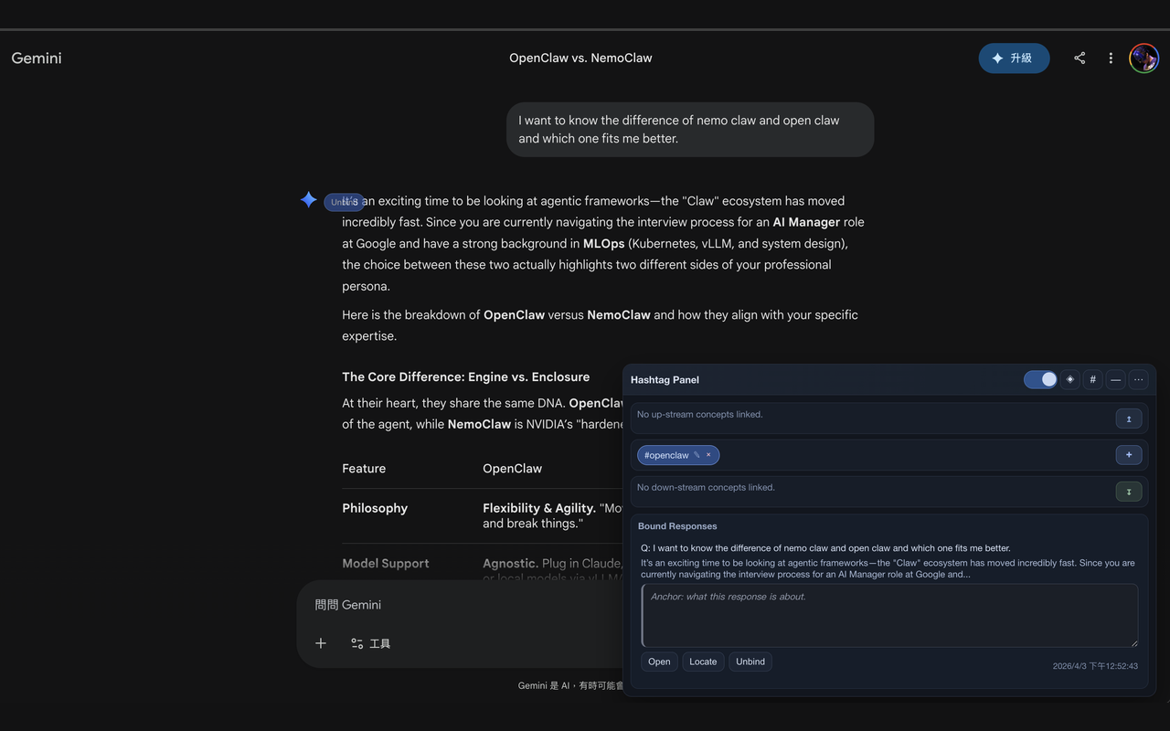Click the Gemini label in the top-left corner

pos(36,58)
